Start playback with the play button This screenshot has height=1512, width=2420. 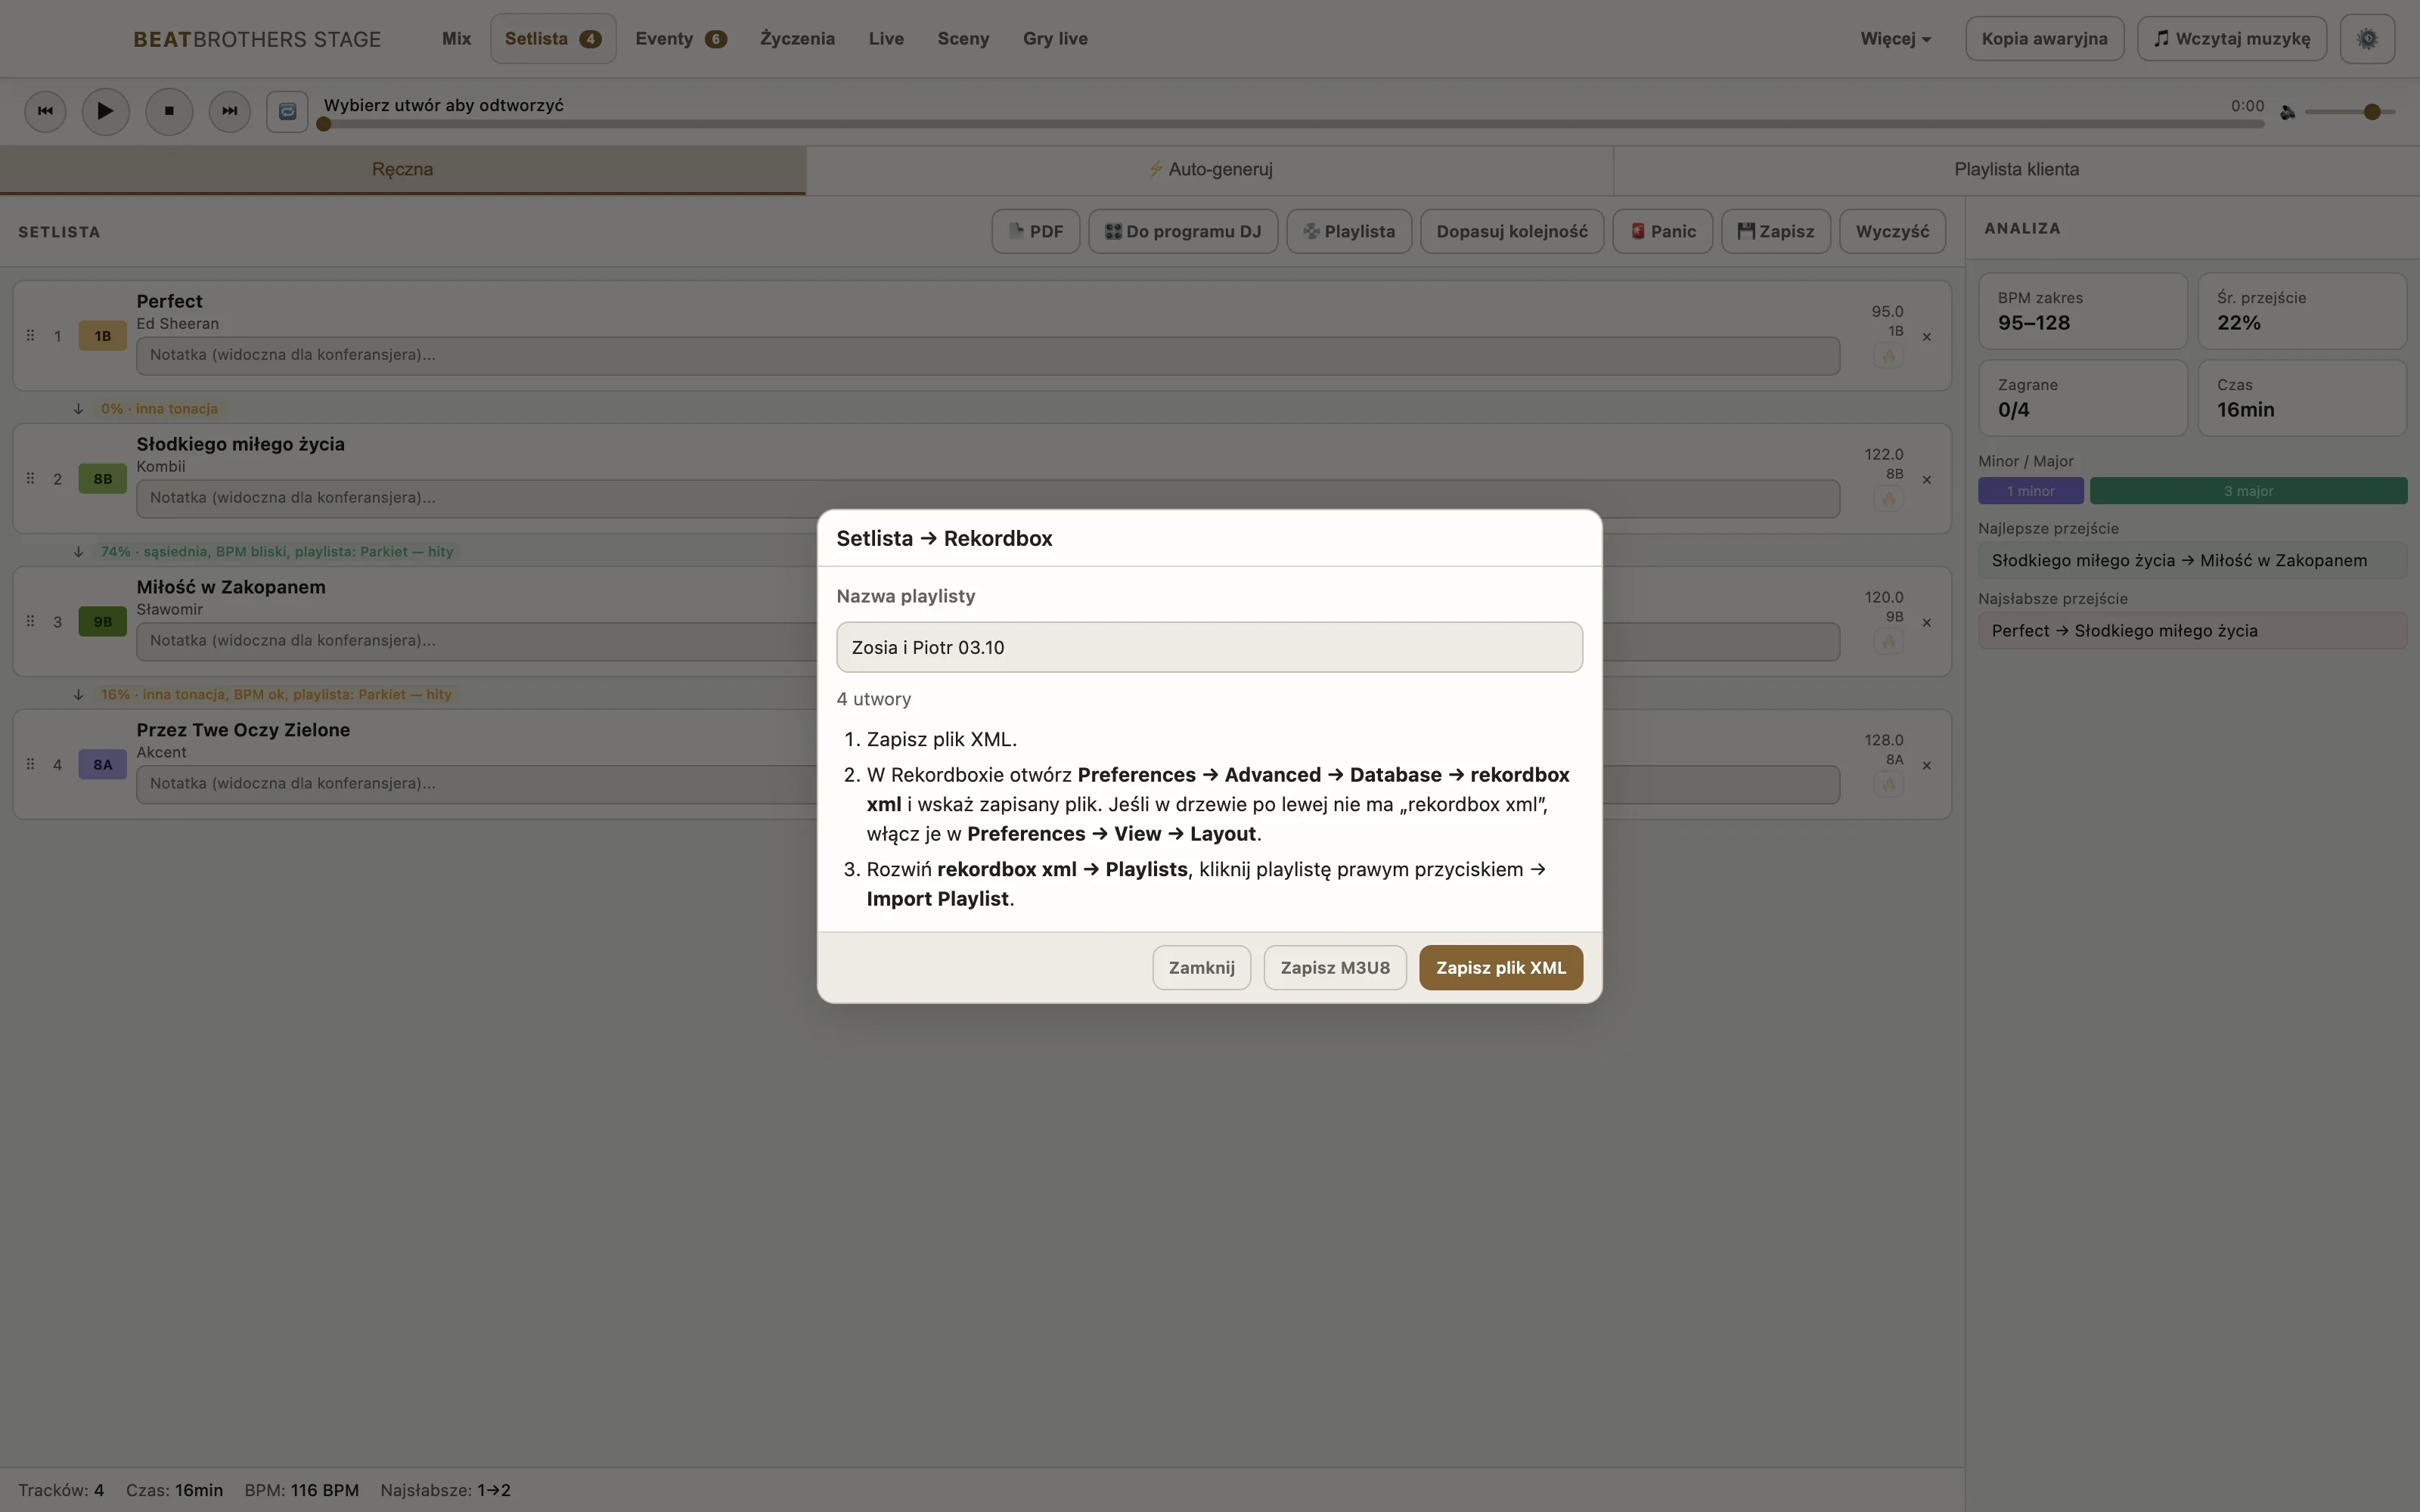[x=105, y=111]
